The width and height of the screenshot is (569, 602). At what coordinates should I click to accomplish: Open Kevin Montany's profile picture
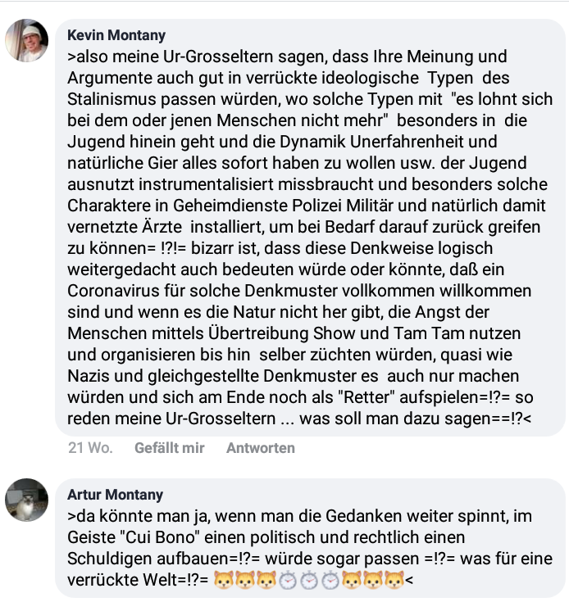26,40
